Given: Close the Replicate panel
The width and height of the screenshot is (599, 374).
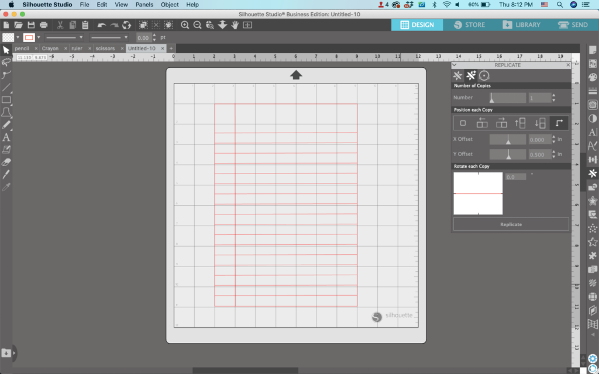Looking at the screenshot, I should [568, 65].
